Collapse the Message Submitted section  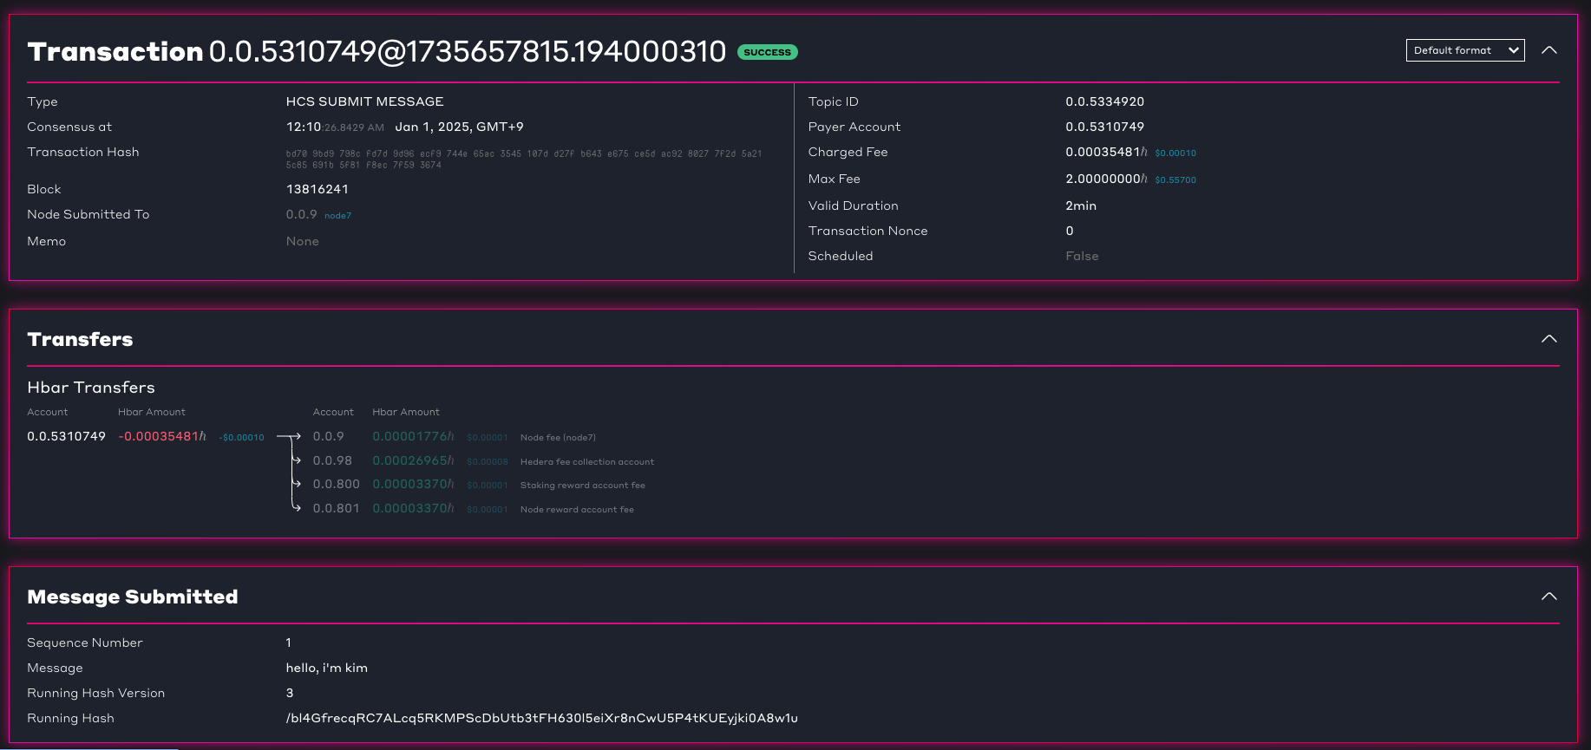point(1548,597)
